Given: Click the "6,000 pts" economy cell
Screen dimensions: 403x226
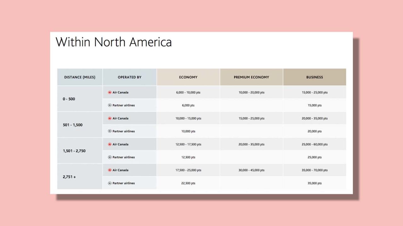Looking at the screenshot, I should tap(188, 105).
